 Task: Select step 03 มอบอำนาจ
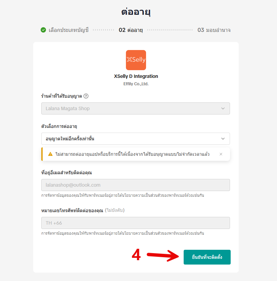click(x=214, y=30)
